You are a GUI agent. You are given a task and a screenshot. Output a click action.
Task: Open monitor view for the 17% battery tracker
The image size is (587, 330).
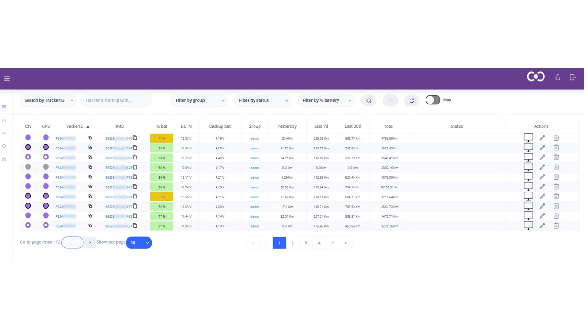click(528, 137)
